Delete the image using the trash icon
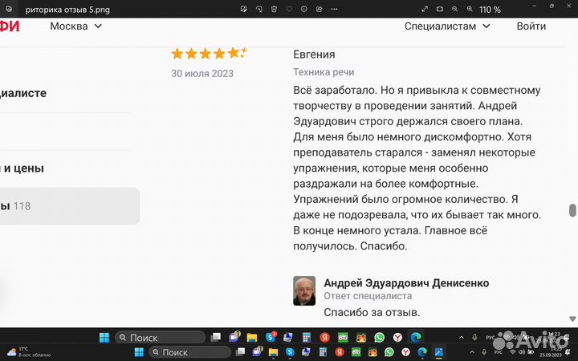 click(x=274, y=10)
